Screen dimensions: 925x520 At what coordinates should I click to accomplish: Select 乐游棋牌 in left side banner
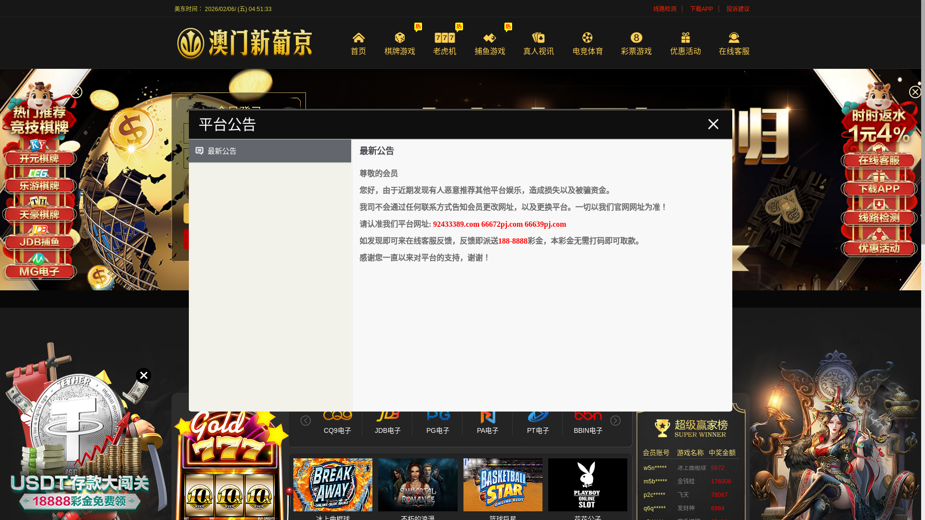[x=40, y=186]
